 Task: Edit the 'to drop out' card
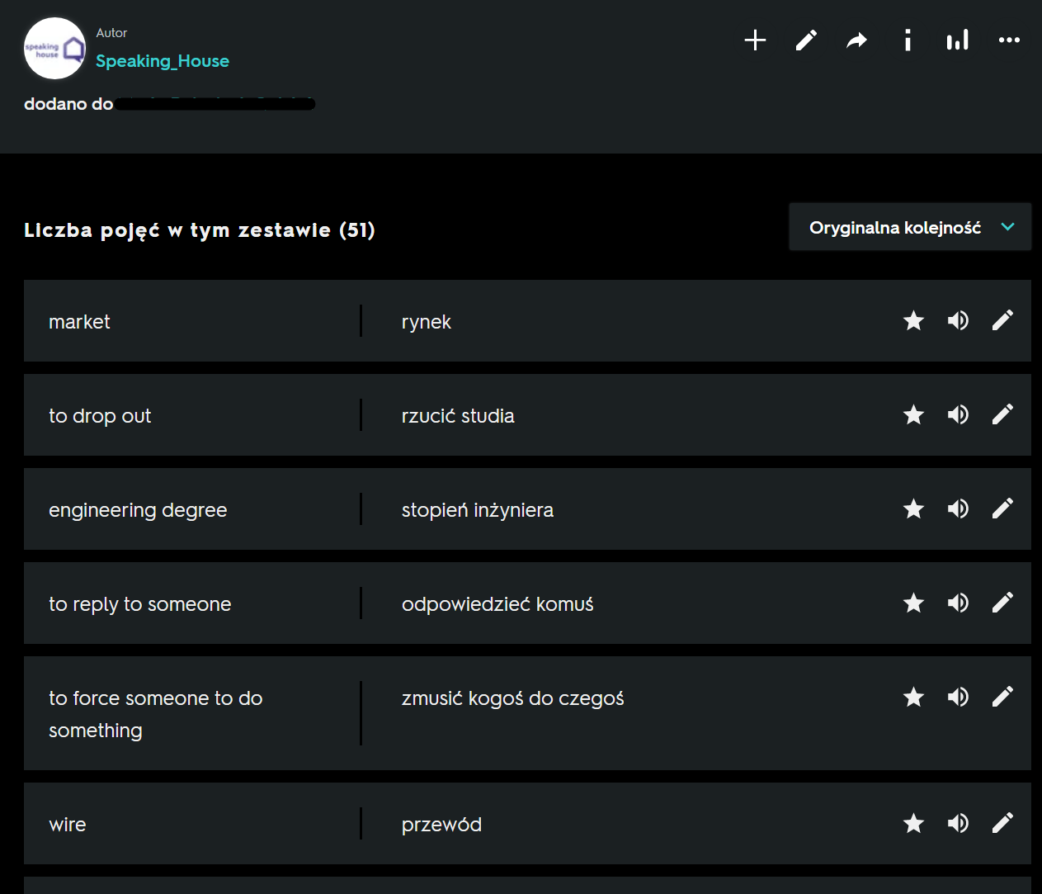[1002, 414]
